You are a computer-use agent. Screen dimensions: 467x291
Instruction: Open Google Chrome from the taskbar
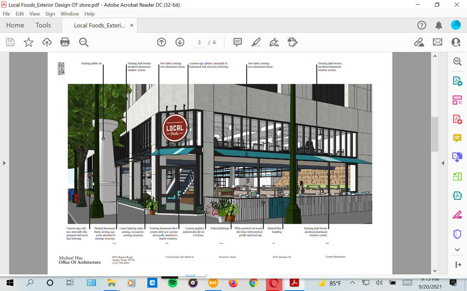coord(254,283)
